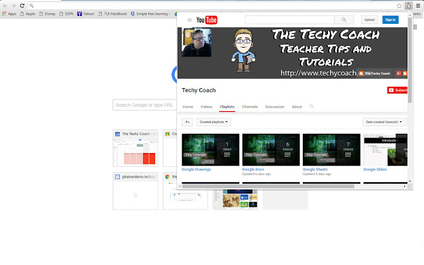The height and width of the screenshot is (265, 424).
Task: Expand the Date created (newest) dropdown
Action: [x=384, y=122]
